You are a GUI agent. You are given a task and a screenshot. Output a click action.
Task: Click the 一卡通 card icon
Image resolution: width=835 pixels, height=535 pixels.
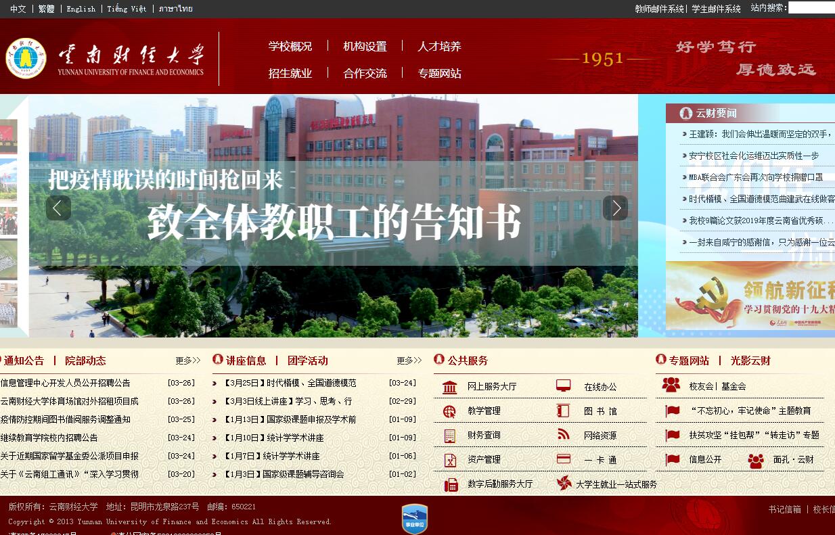(x=563, y=459)
